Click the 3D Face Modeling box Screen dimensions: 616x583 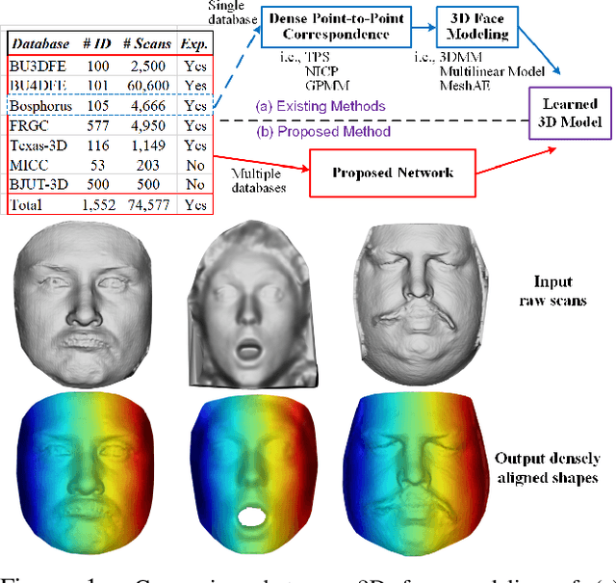(477, 27)
